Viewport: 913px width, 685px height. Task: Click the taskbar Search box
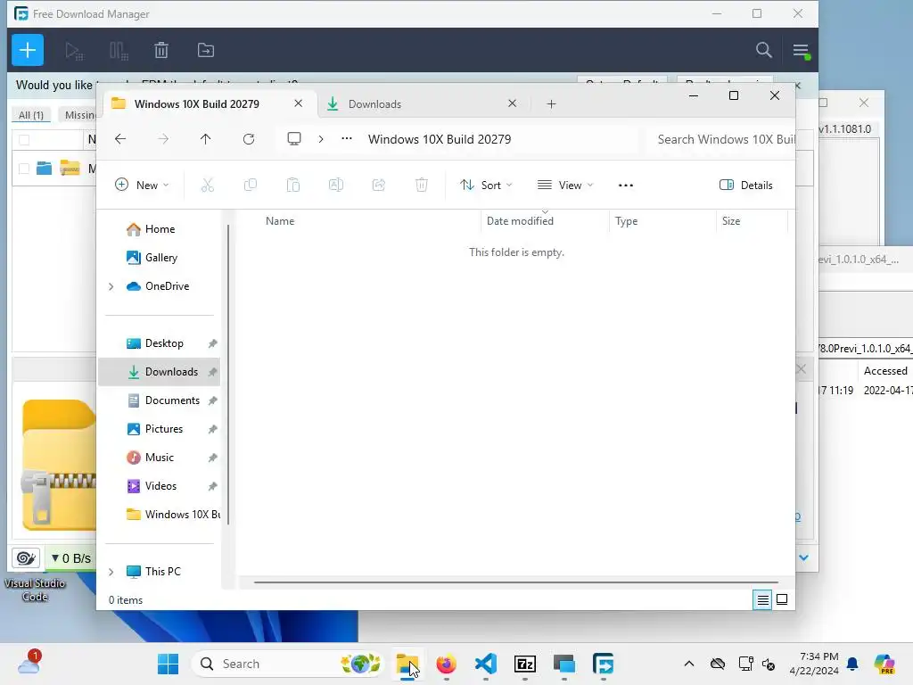pos(288,664)
